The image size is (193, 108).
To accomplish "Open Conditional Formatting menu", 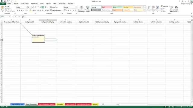I will [x=81, y=9].
